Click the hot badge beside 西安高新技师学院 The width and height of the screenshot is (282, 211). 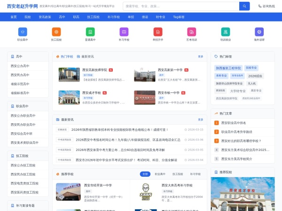tap(111, 70)
